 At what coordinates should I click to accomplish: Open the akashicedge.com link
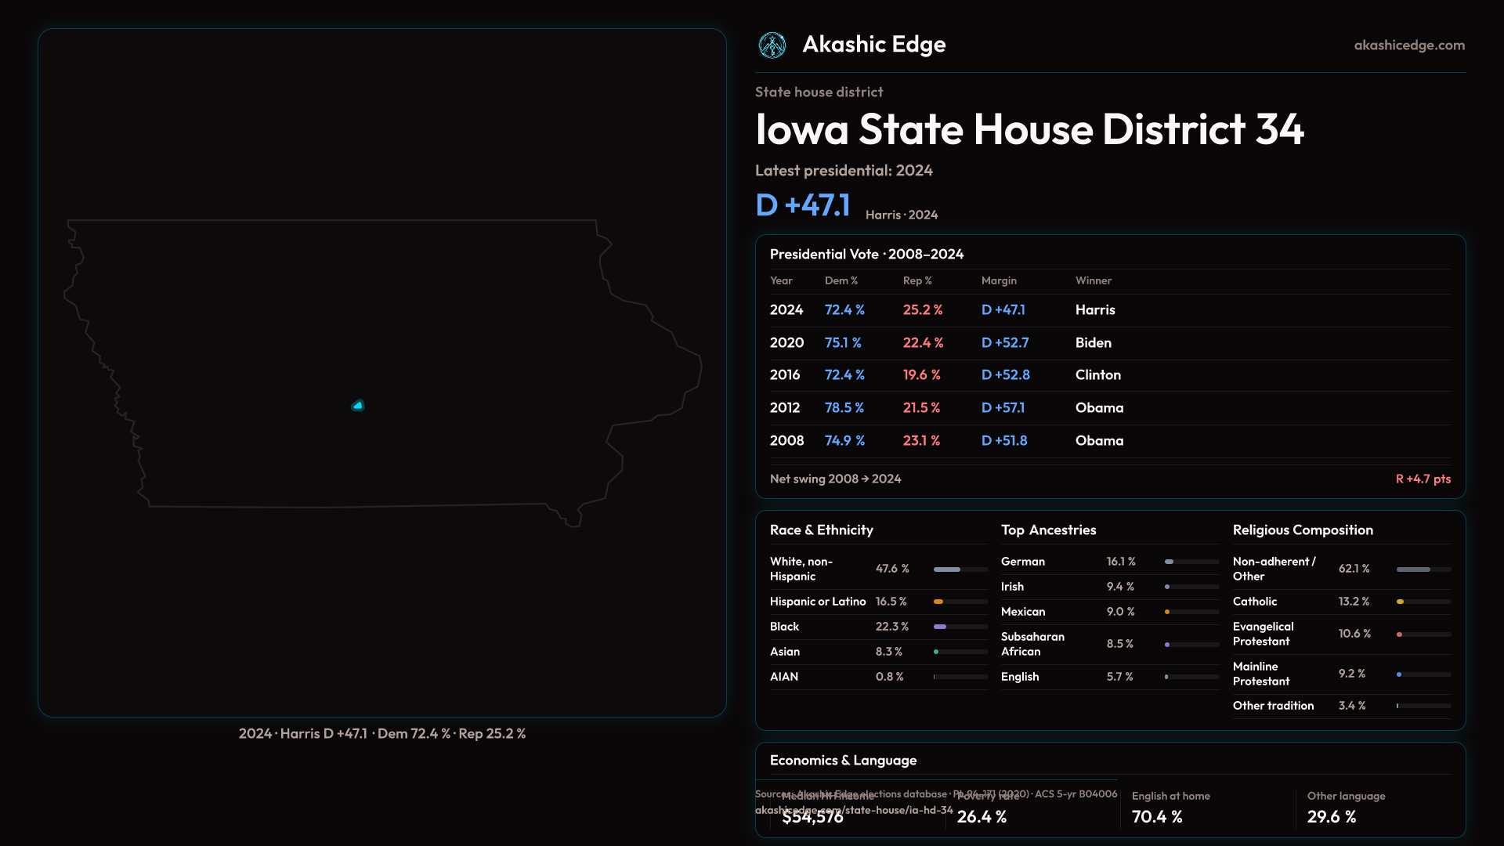1408,45
